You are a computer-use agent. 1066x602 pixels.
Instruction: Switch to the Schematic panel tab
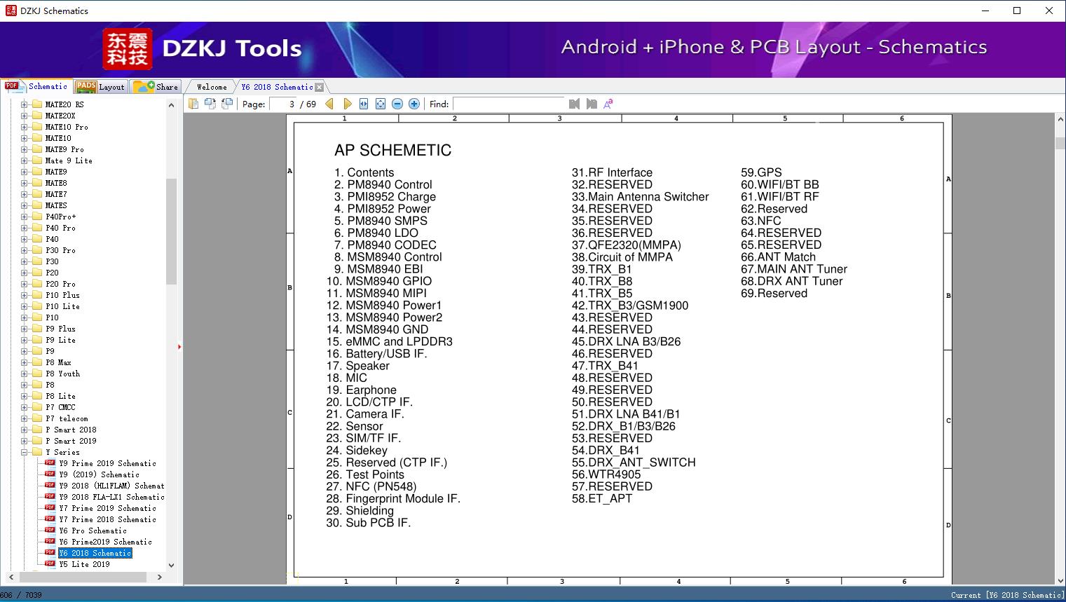[x=36, y=86]
